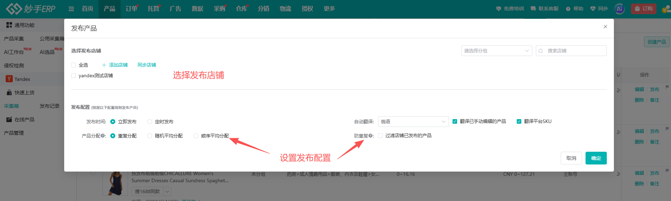This screenshot has height=201, width=671.
Task: Click help icon next to 产品分配
Action: point(102,136)
